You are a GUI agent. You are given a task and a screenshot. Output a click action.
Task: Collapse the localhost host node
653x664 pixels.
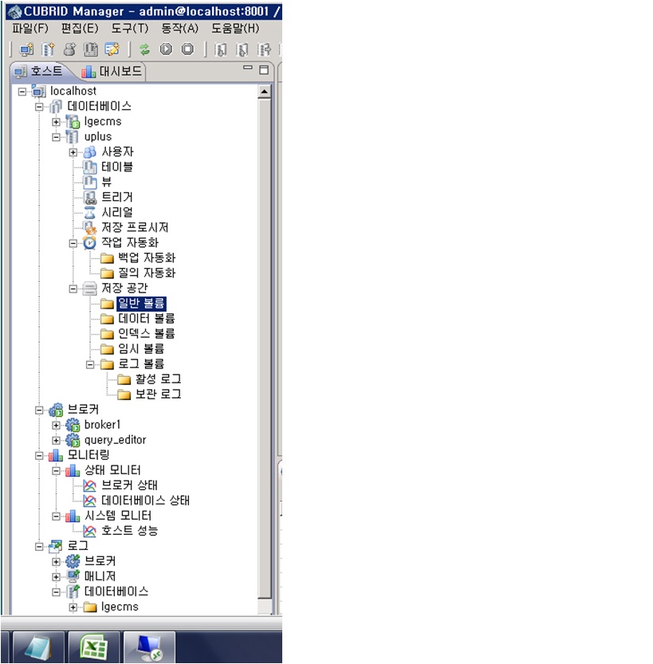[x=22, y=92]
